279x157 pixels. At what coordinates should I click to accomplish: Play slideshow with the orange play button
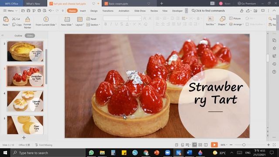coord(214,145)
